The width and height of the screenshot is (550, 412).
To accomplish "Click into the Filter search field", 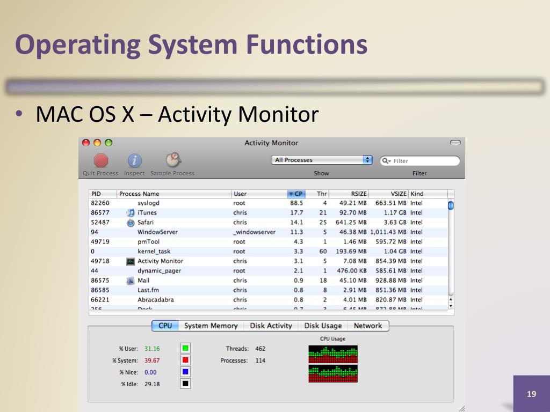I will 420,161.
